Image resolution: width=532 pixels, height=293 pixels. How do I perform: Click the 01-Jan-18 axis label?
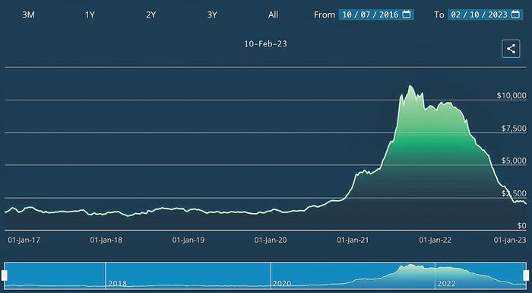pos(106,240)
